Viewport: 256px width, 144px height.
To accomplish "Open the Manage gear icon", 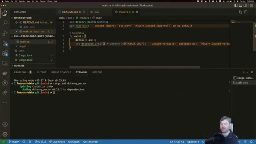I will (x=5, y=134).
